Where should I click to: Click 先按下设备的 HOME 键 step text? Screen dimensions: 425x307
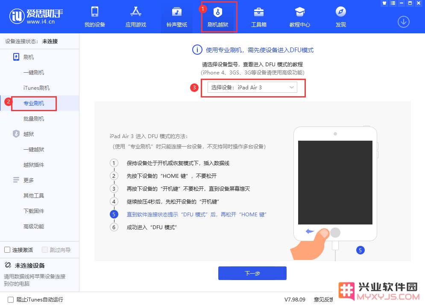[x=172, y=176]
